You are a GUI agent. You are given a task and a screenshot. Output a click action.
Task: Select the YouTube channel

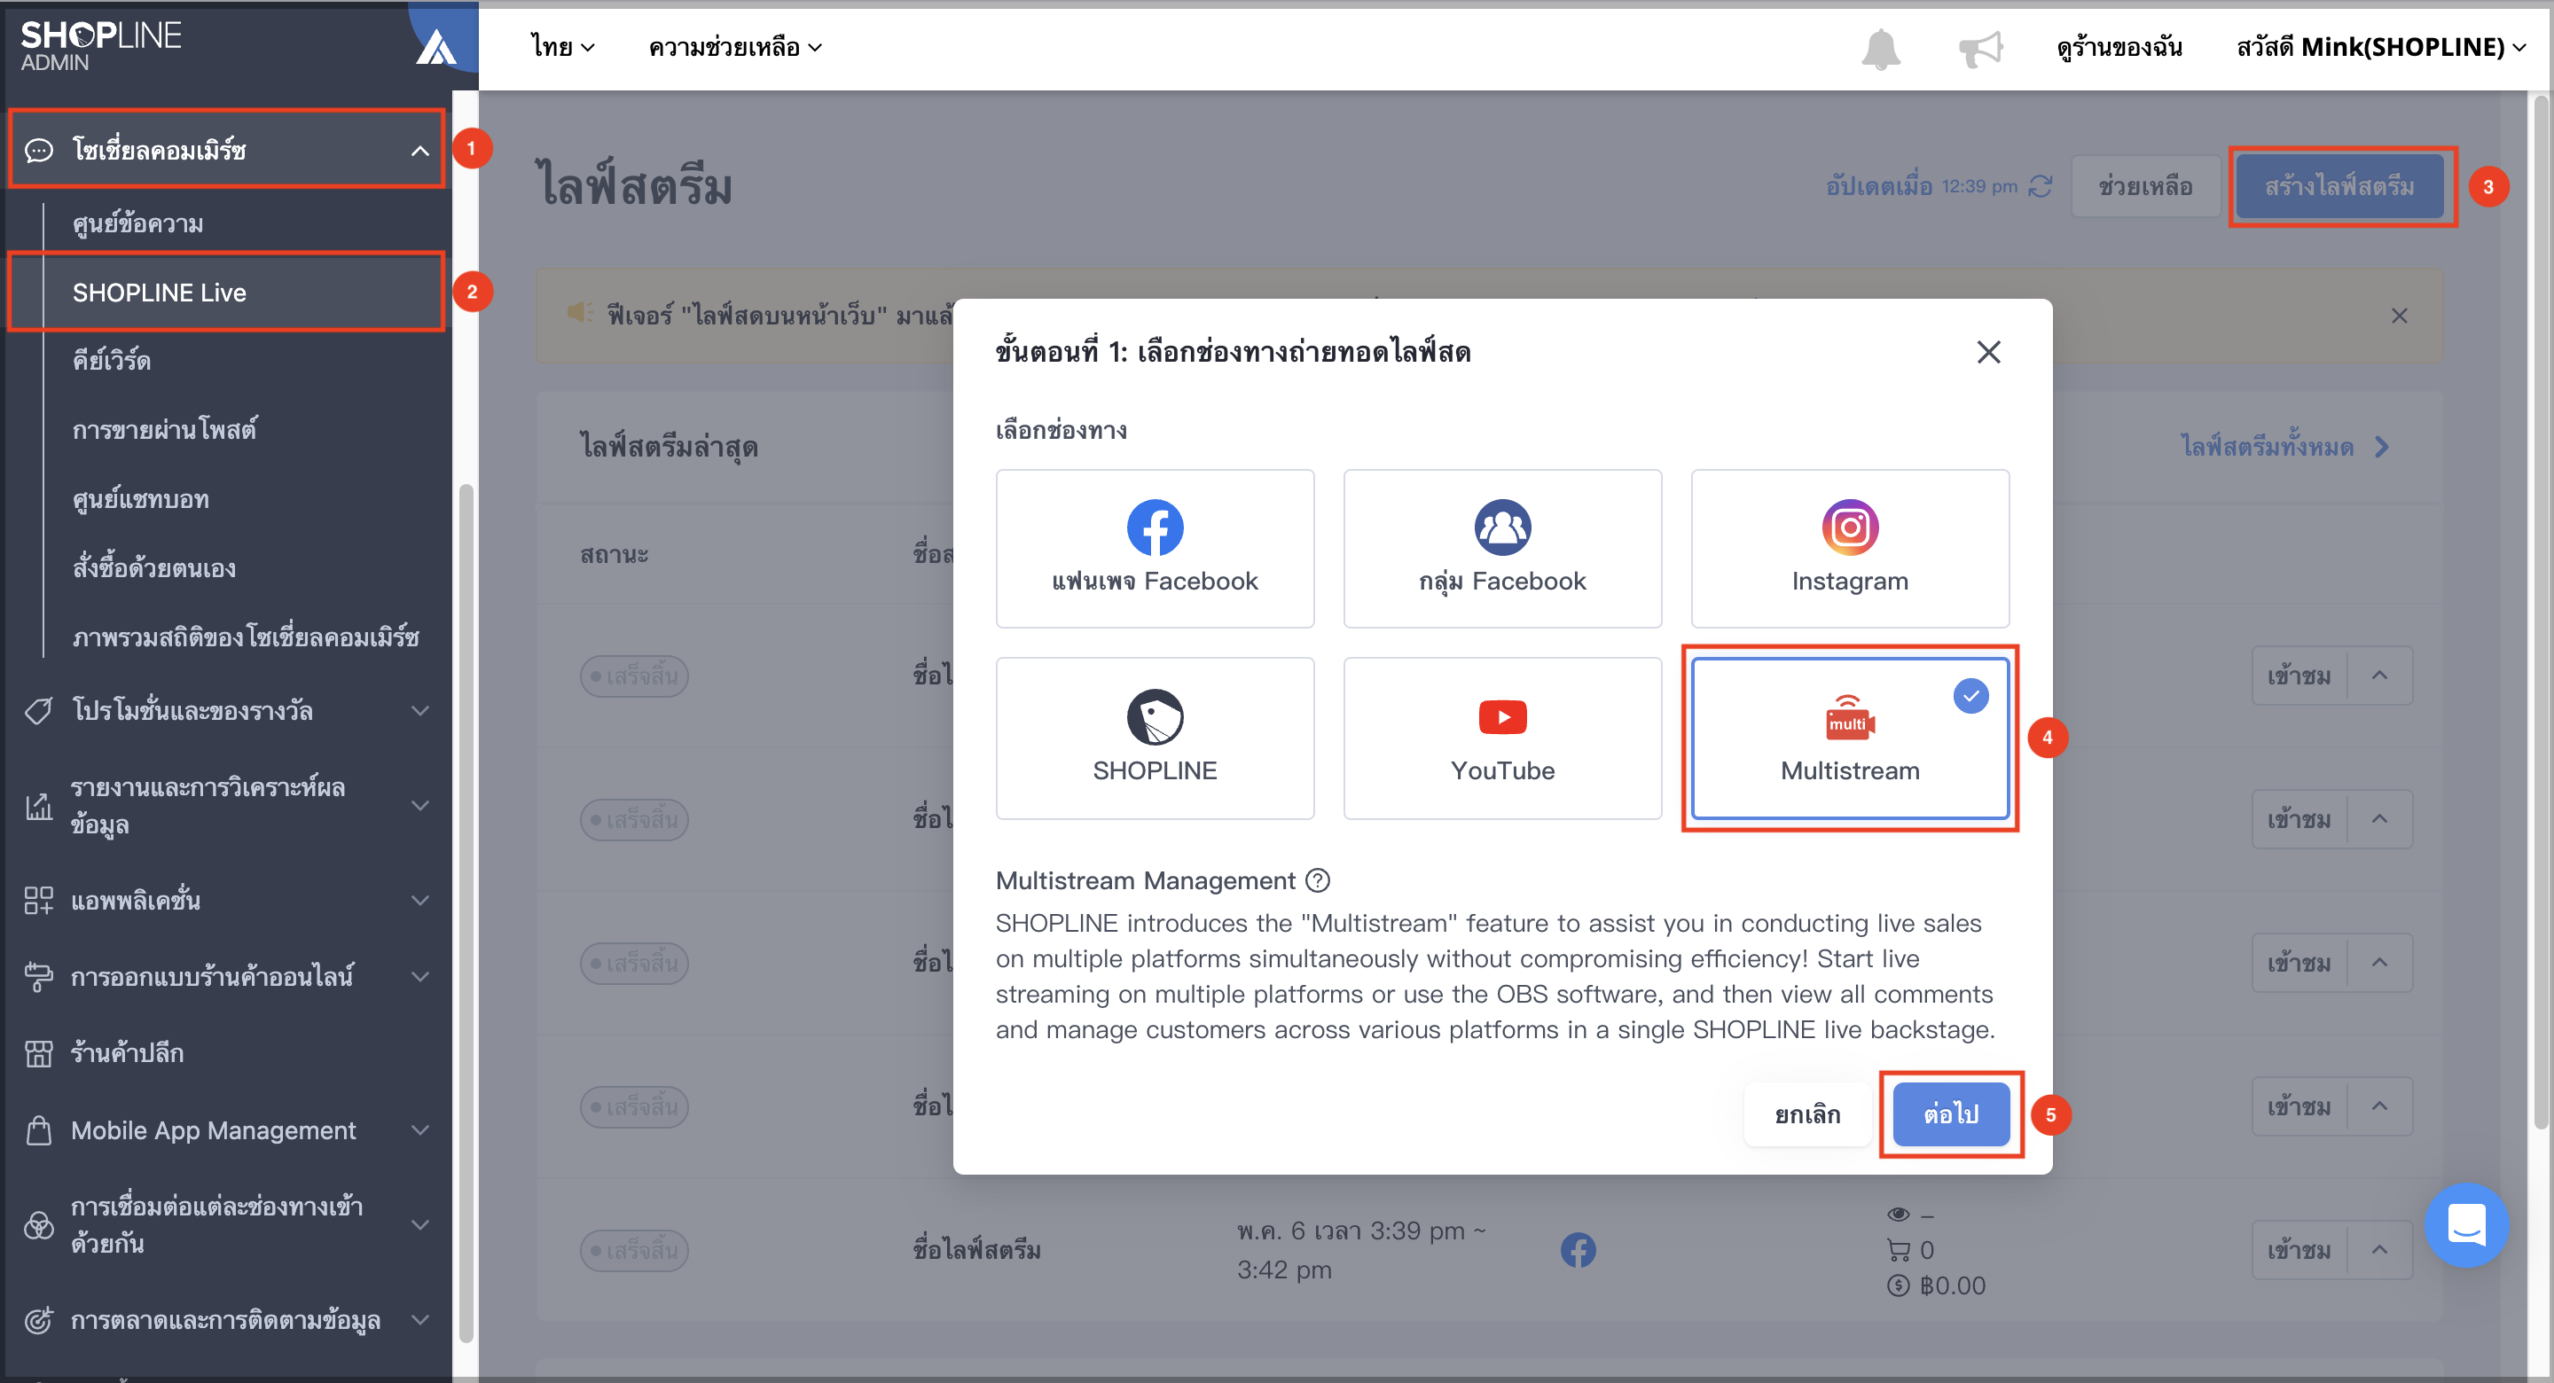pos(1502,738)
